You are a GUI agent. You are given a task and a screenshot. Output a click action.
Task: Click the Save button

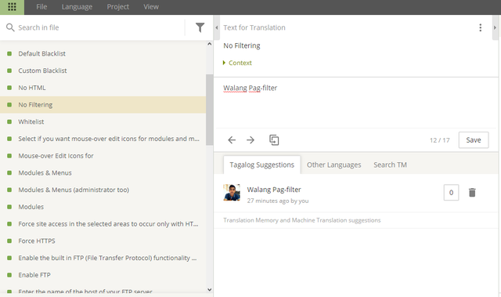pyautogui.click(x=474, y=140)
